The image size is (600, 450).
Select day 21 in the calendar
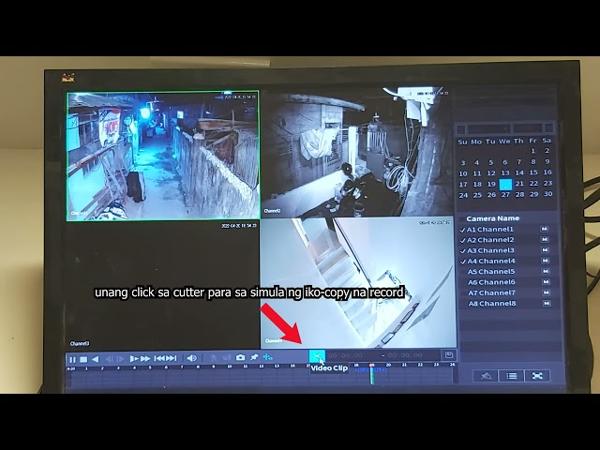[519, 184]
